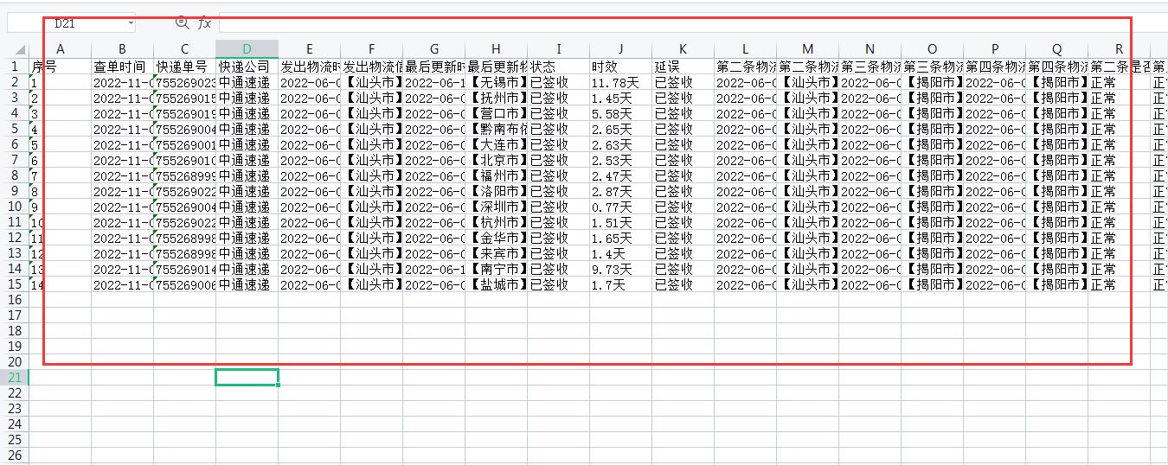Click the magnifier zoom icon beside fx
The height and width of the screenshot is (465, 1168).
(x=182, y=22)
